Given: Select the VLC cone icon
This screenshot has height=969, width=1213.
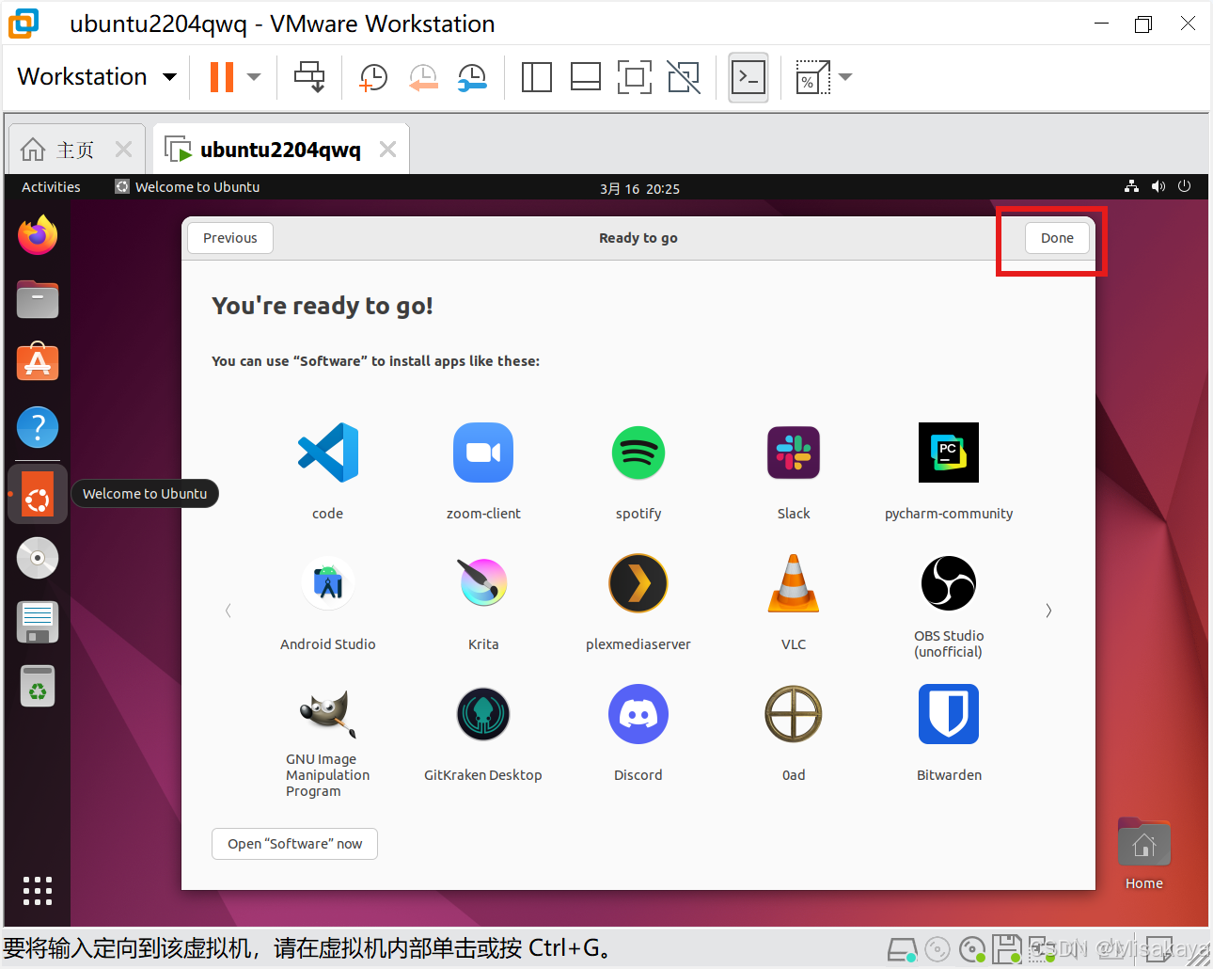Looking at the screenshot, I should (x=794, y=583).
